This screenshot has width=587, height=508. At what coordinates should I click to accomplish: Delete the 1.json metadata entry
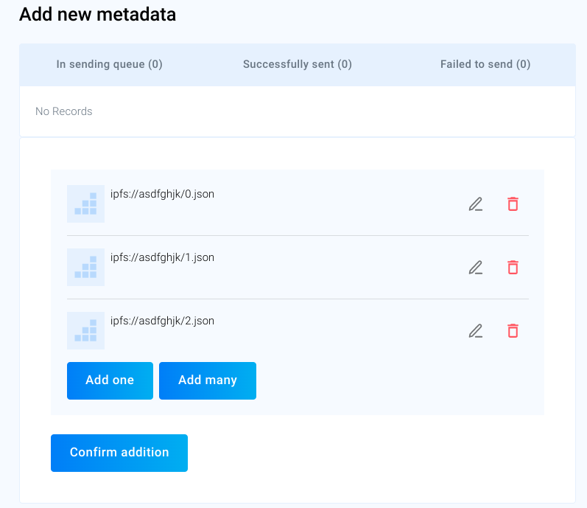click(x=513, y=268)
